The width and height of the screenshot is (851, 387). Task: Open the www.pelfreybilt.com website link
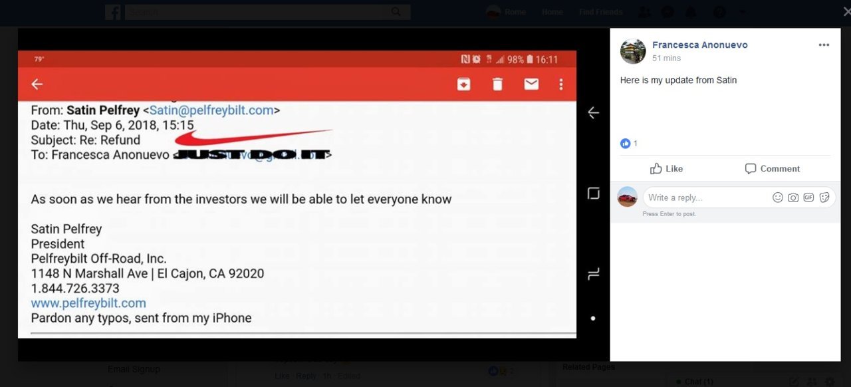pos(88,303)
